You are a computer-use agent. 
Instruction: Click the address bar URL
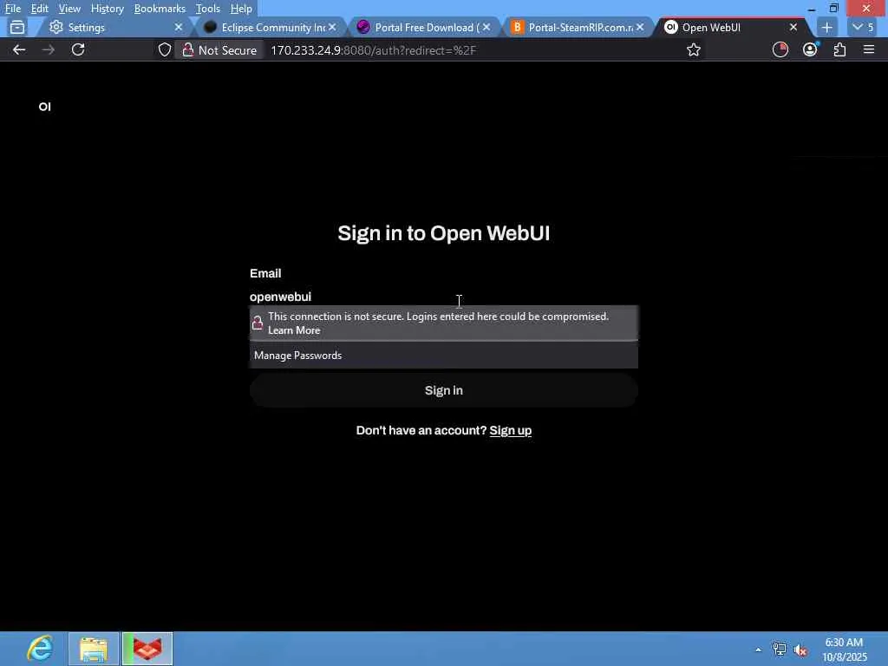pos(374,50)
